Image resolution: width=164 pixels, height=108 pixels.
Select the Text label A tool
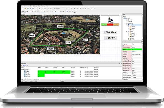tap(56, 12)
